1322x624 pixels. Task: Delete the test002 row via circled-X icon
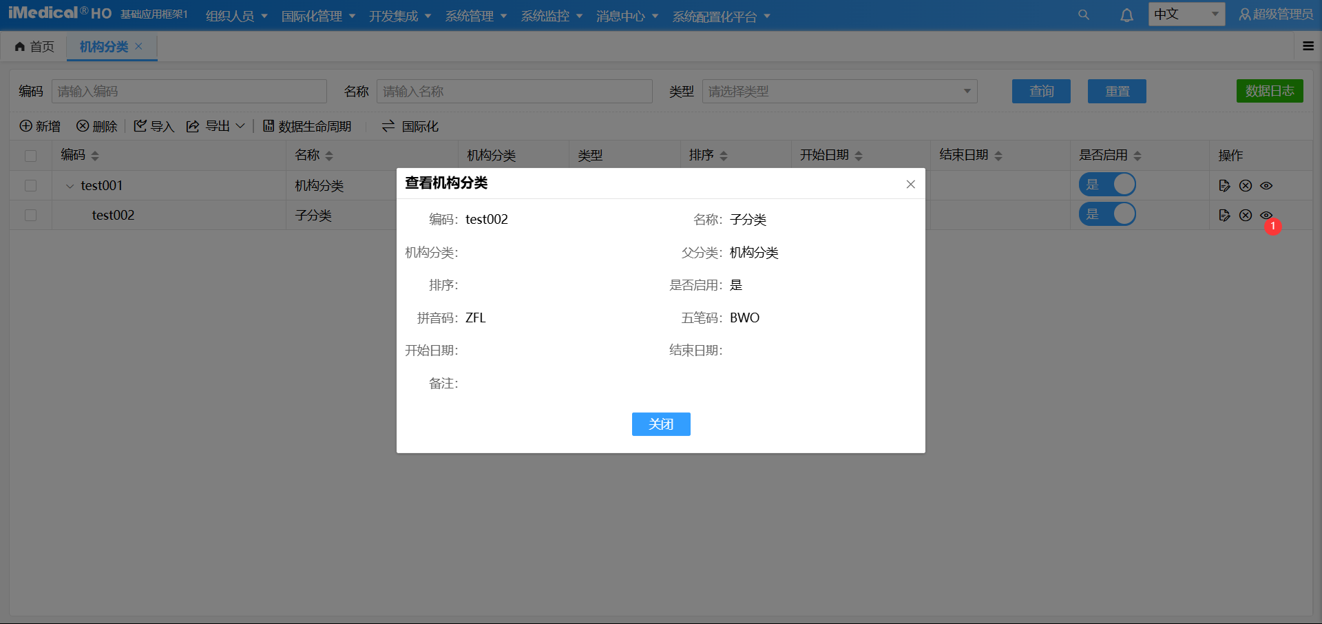[x=1245, y=215]
